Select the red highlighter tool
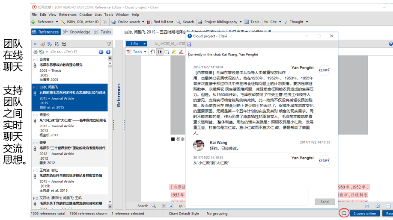Image resolution: width=393 pixels, height=220 pixels. coord(181,52)
